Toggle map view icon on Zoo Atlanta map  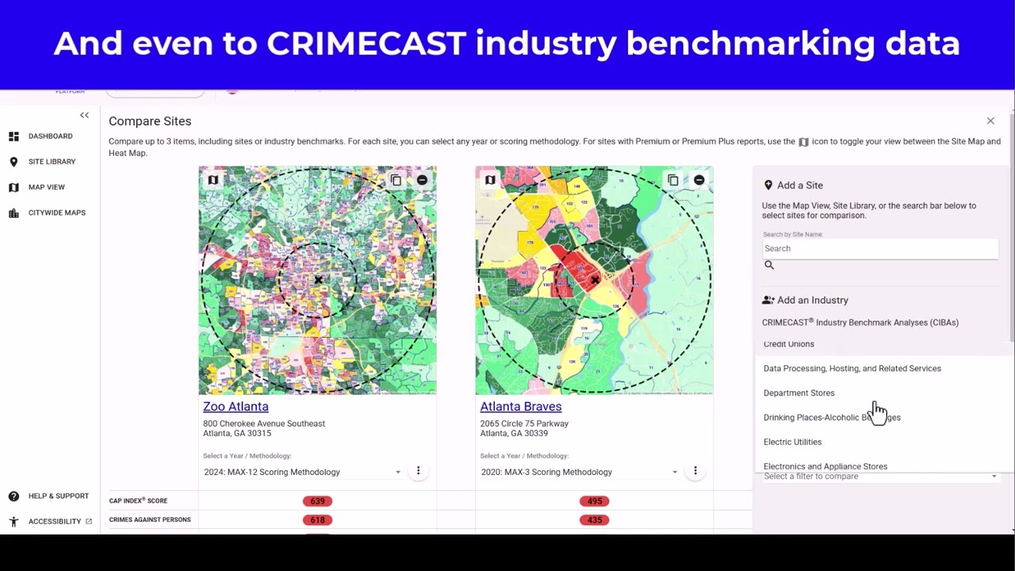[213, 180]
